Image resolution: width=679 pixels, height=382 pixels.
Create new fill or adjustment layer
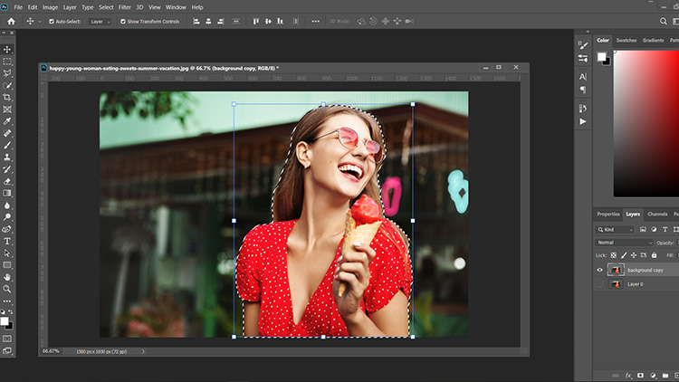coord(653,375)
